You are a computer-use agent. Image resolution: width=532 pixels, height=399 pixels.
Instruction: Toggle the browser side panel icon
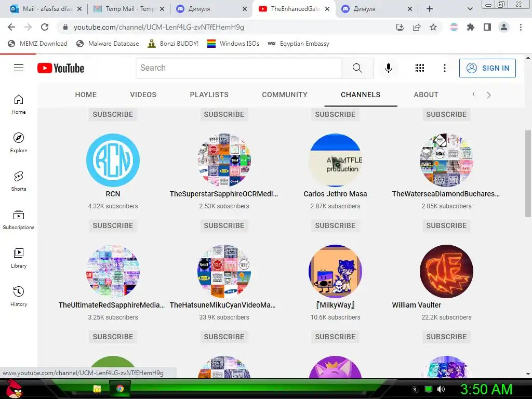(487, 27)
